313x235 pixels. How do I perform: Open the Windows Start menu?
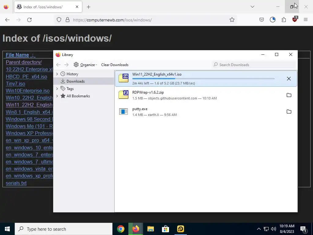coord(7,229)
